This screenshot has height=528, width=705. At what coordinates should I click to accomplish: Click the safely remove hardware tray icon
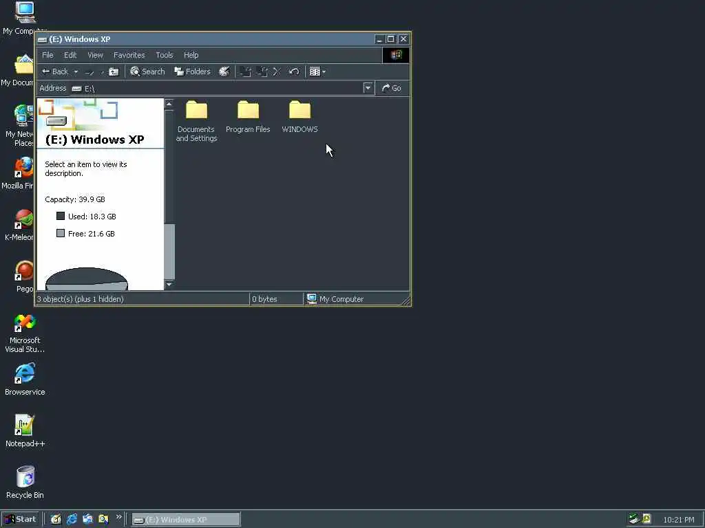tap(634, 519)
